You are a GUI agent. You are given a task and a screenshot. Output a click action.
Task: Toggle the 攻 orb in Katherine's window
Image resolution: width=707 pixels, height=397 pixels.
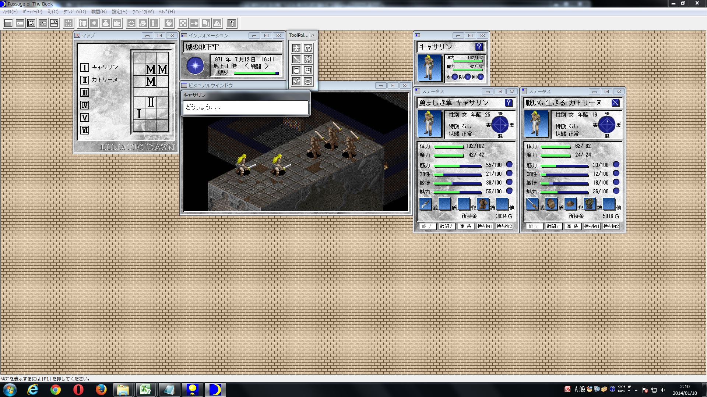coord(455,77)
